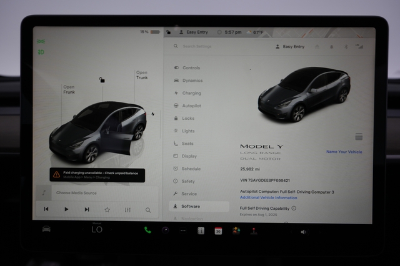Open the notifications bell icon
400x266 pixels.
click(332, 47)
